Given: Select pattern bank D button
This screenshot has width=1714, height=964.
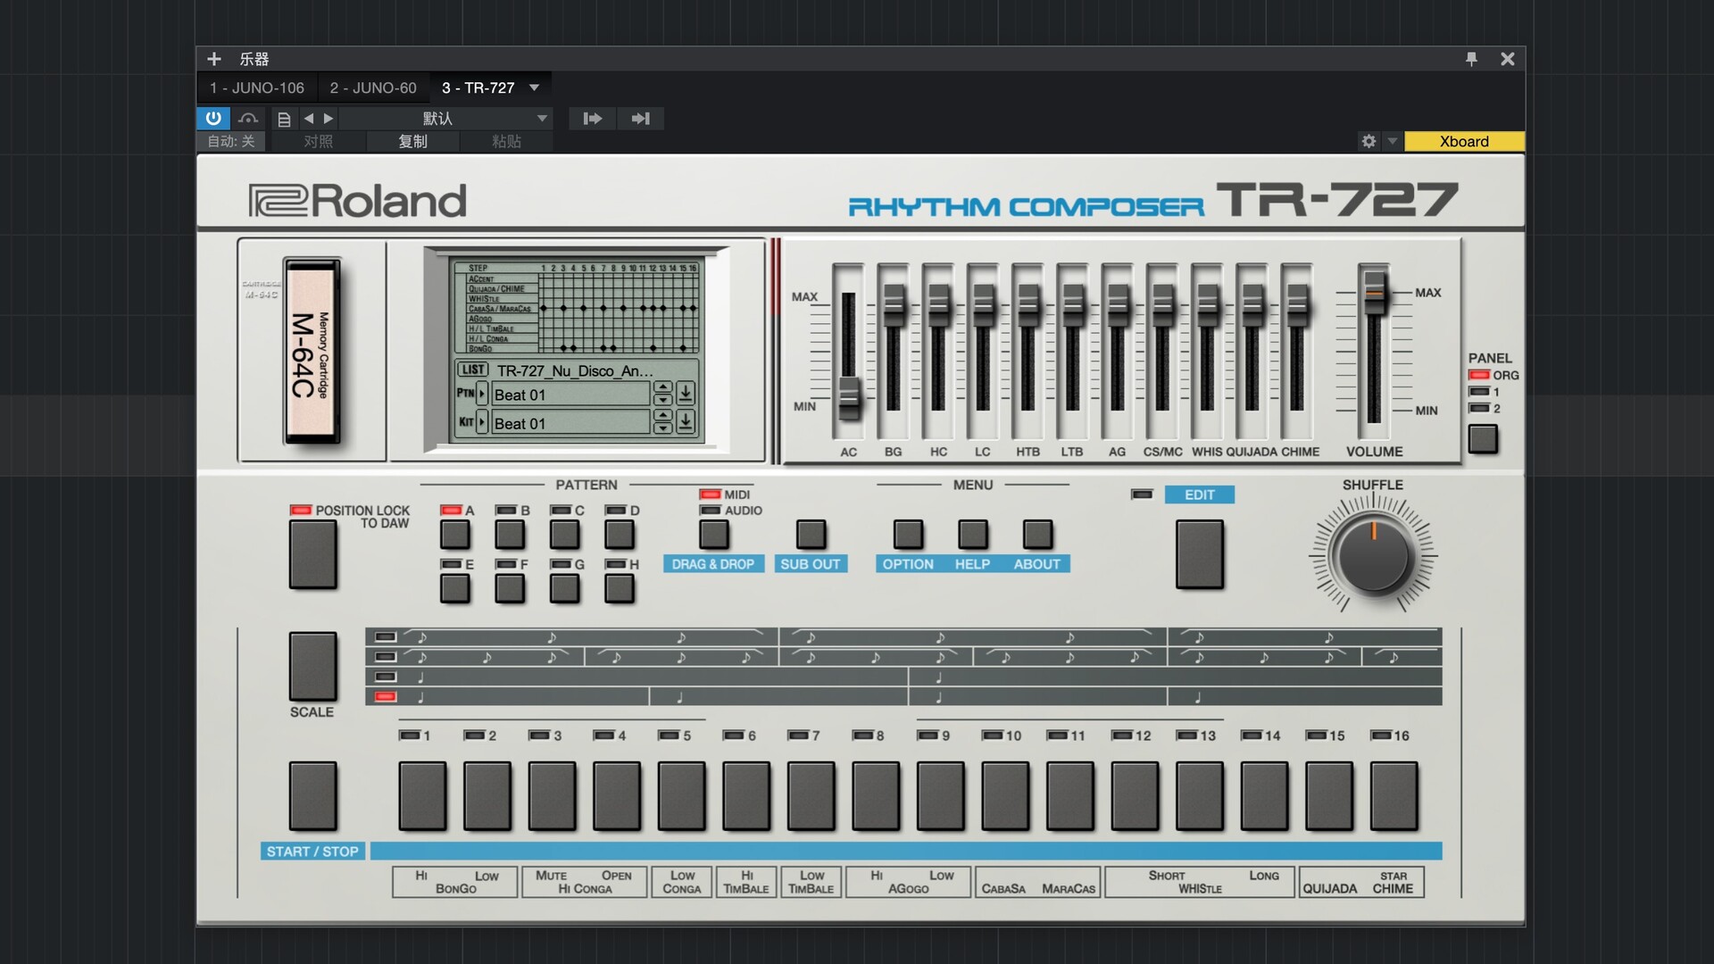Looking at the screenshot, I should (x=620, y=535).
